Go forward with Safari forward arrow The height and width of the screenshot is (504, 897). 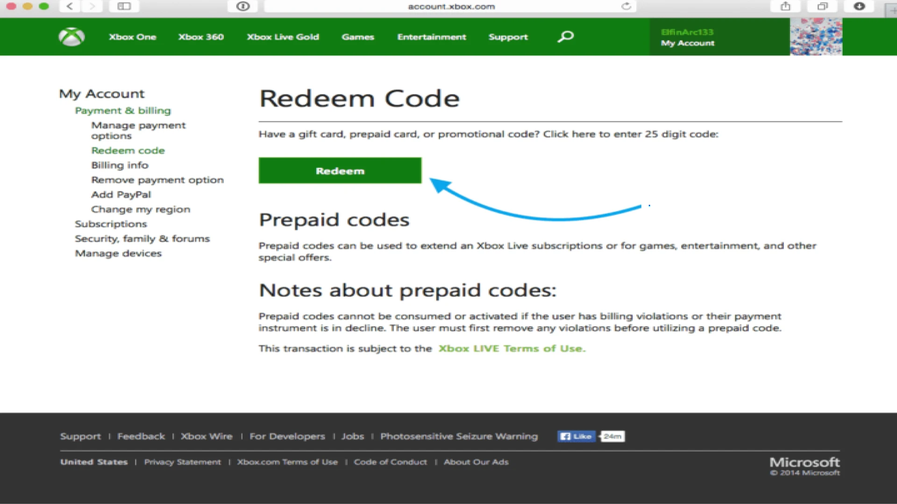tap(92, 6)
